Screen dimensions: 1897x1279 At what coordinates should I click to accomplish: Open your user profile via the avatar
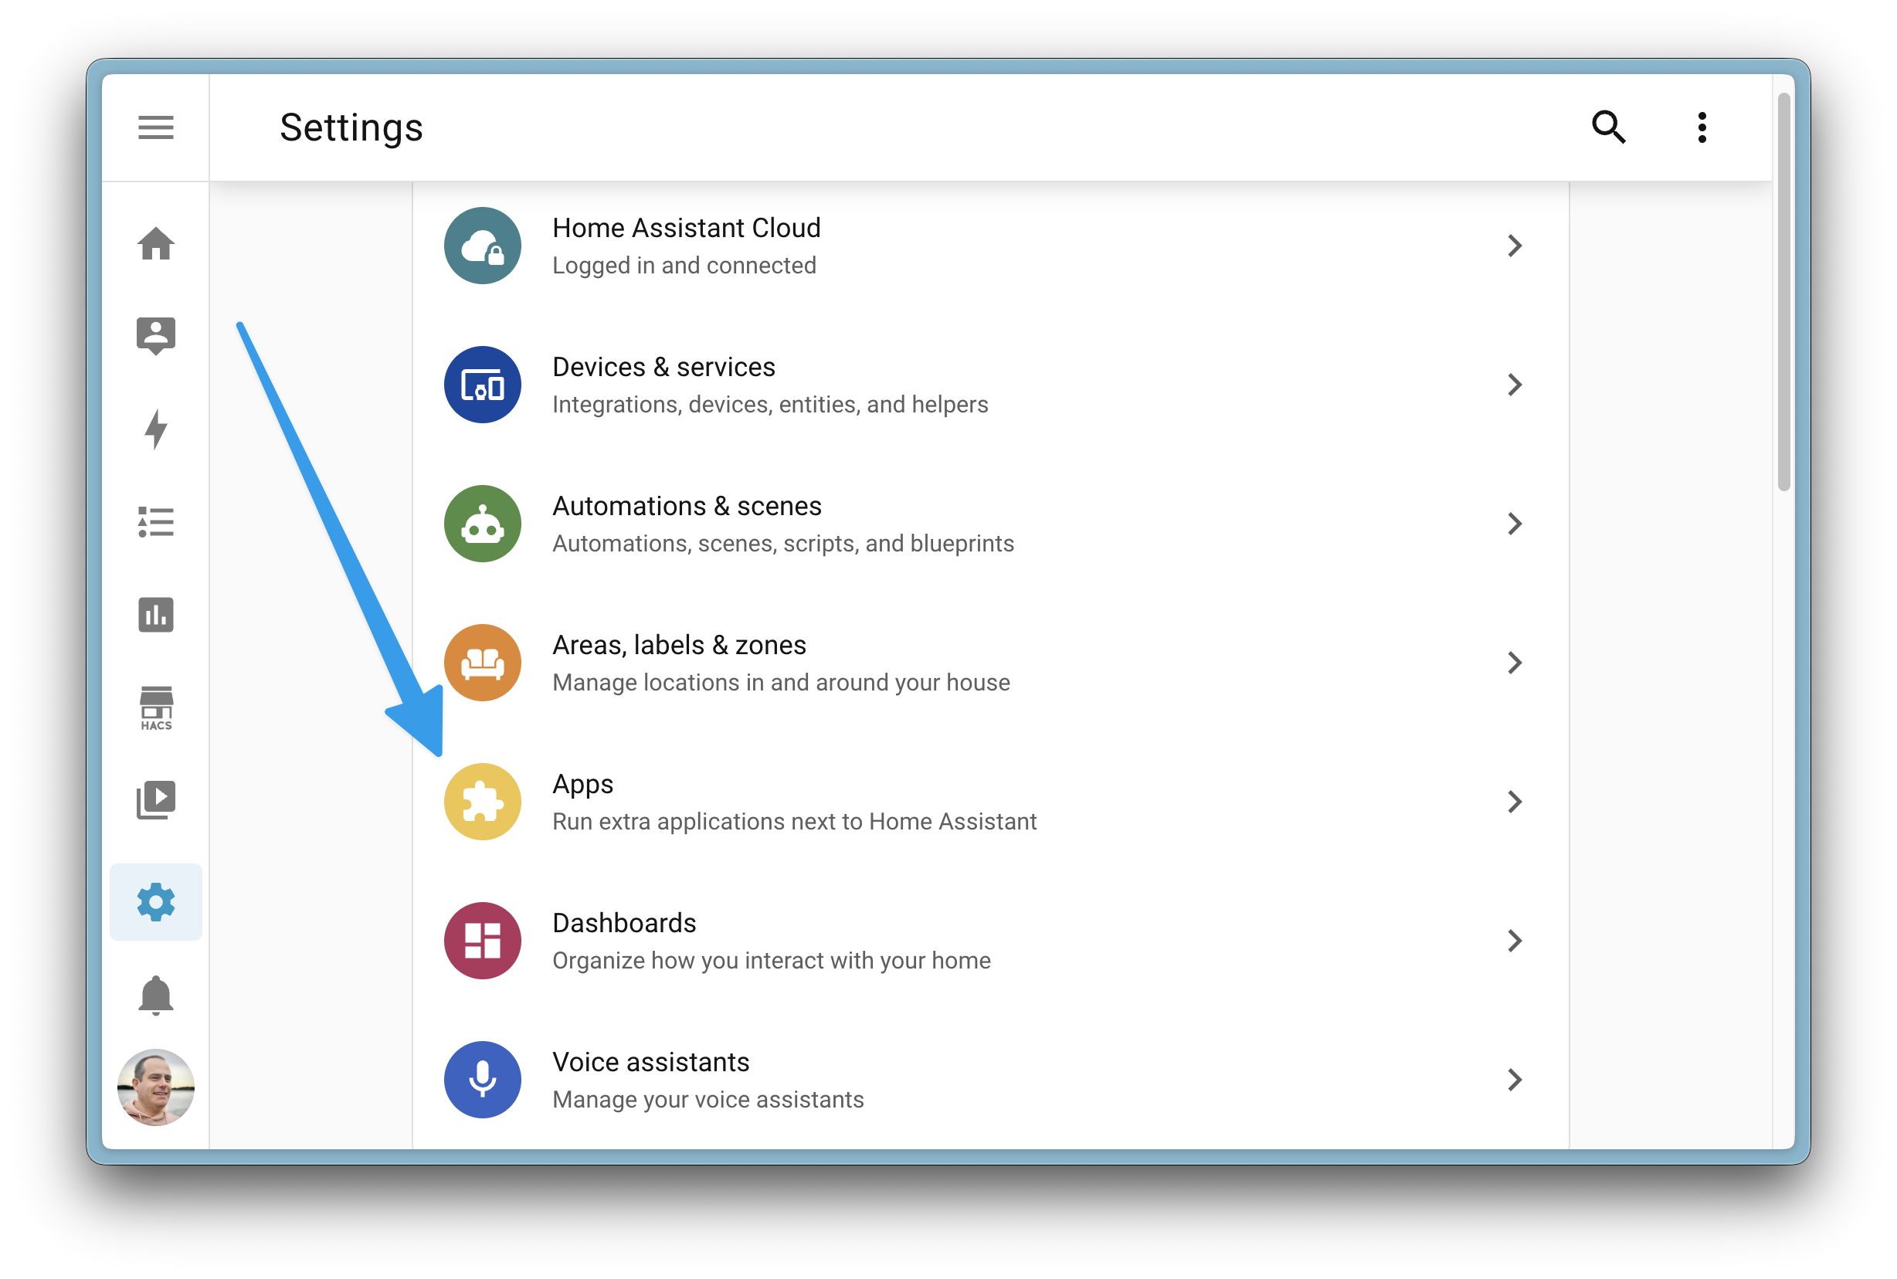pyautogui.click(x=156, y=1087)
